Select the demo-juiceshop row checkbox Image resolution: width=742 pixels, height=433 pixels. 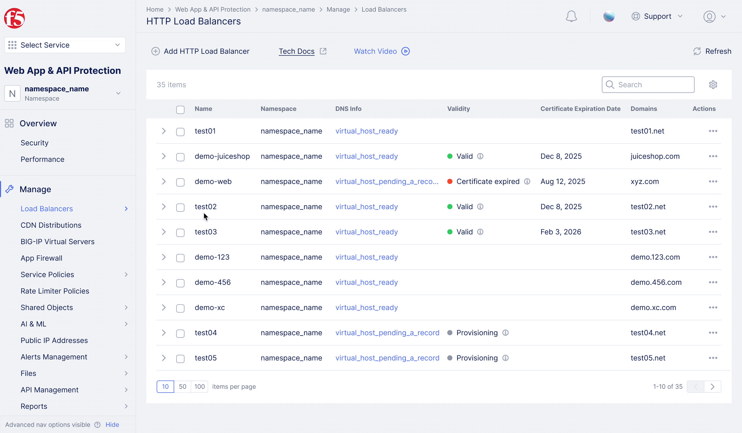coord(180,157)
